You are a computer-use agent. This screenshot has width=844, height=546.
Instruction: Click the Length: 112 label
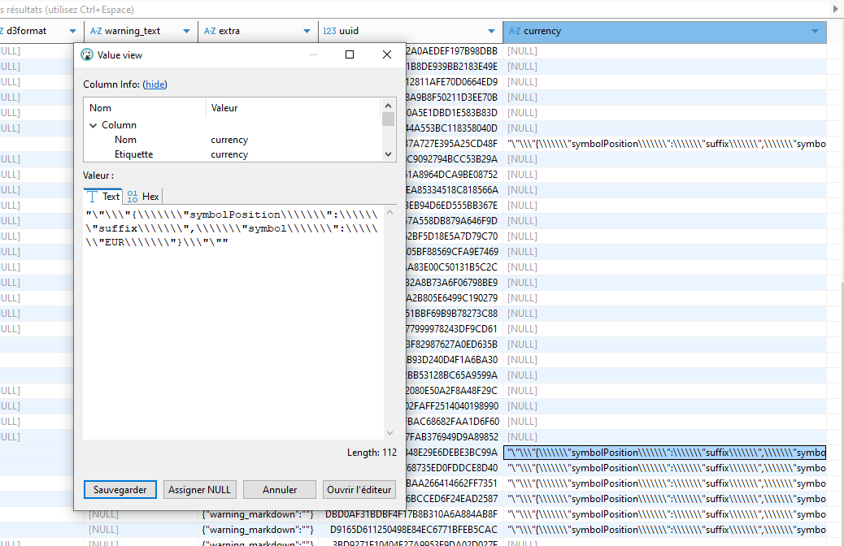pos(372,453)
